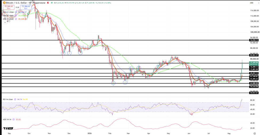Click the 2026 label on the time axis
This screenshot has height=135, width=260.
[90, 133]
